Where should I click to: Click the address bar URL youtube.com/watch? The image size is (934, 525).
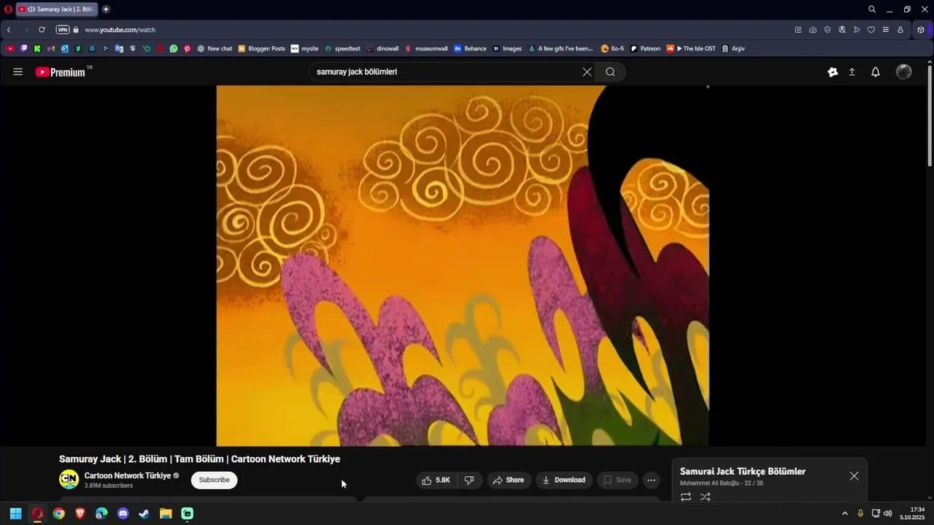tap(120, 30)
